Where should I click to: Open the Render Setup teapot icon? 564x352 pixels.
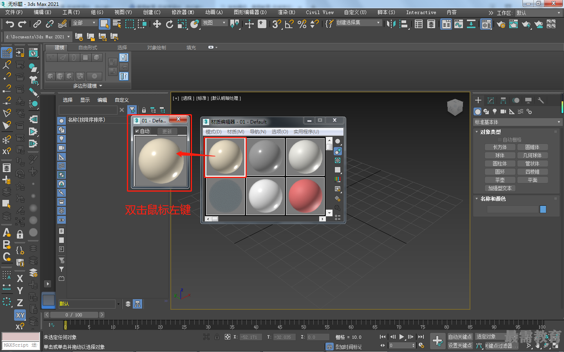pyautogui.click(x=501, y=24)
